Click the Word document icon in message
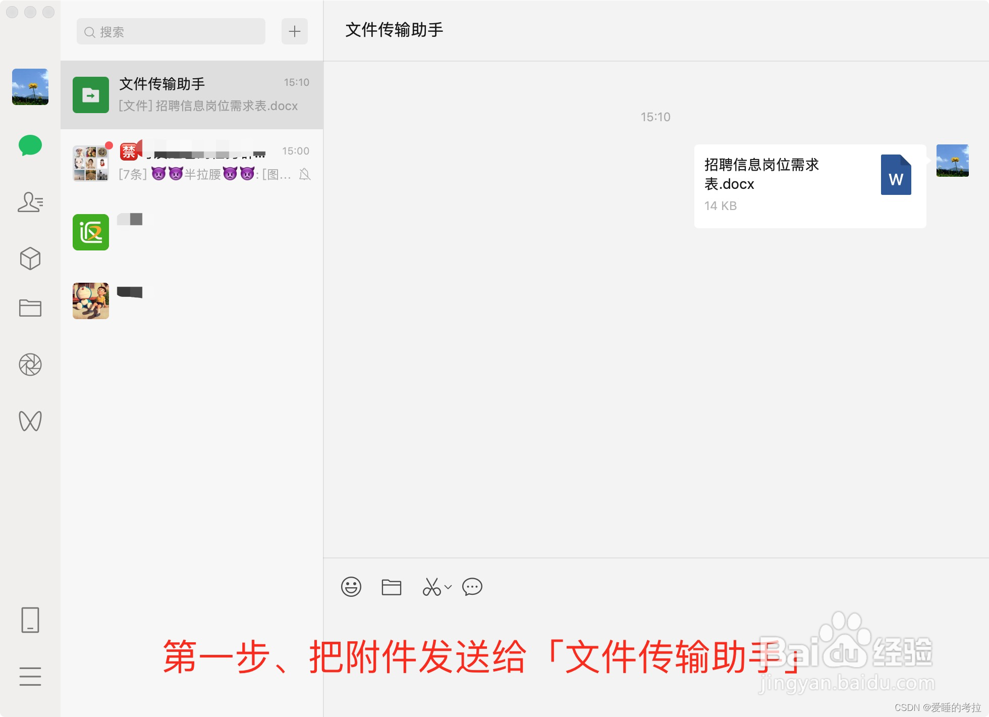This screenshot has height=717, width=989. tap(896, 175)
